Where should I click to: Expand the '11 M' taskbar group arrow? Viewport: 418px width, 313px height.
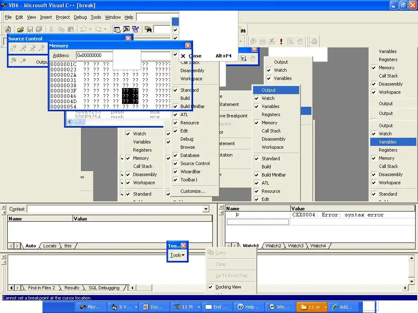pos(199,307)
